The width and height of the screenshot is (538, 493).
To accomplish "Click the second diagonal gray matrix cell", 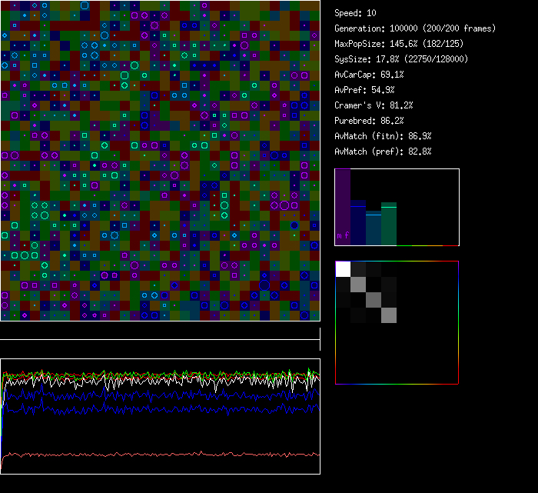I will coord(358,285).
